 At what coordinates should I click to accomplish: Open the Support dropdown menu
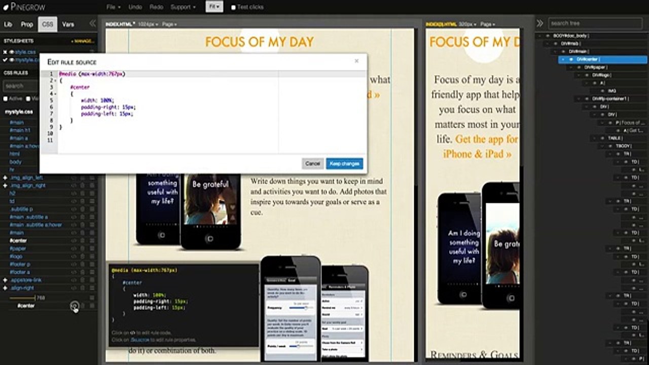[183, 7]
